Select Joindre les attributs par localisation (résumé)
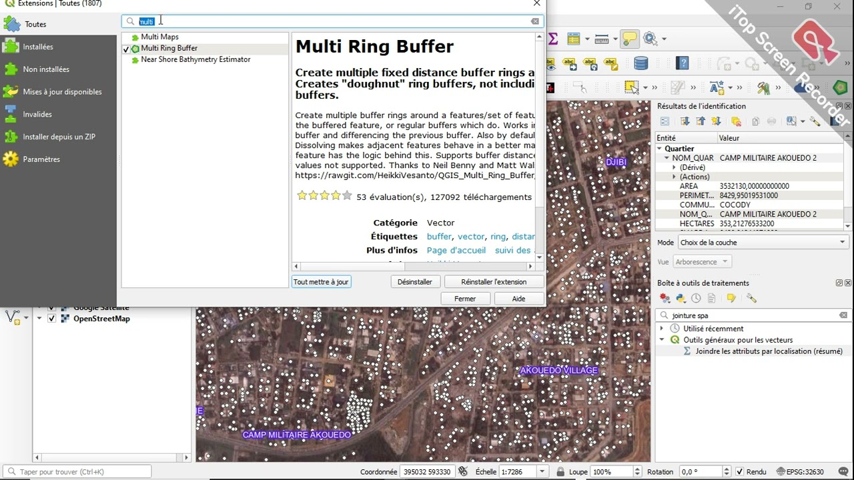The image size is (854, 480). click(769, 351)
